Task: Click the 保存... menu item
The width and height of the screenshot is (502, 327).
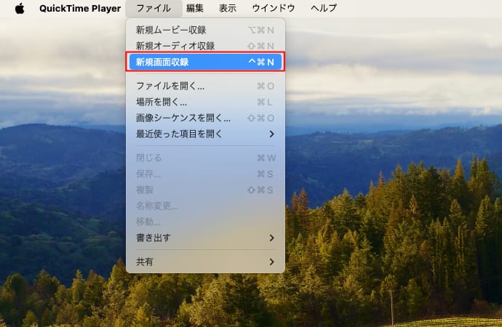Action: 148,174
